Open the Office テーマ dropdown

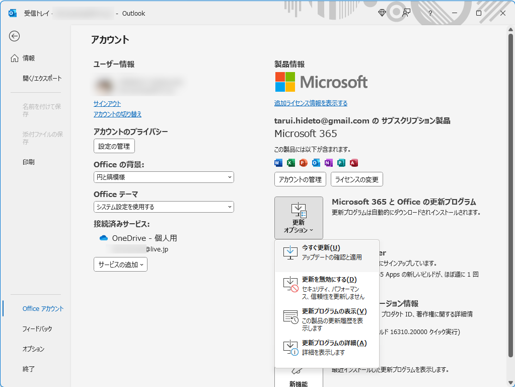coord(163,207)
